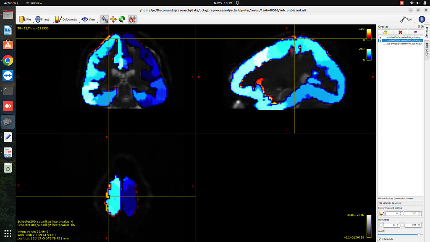Toggle the interpolate checkbox

(x=380, y=239)
